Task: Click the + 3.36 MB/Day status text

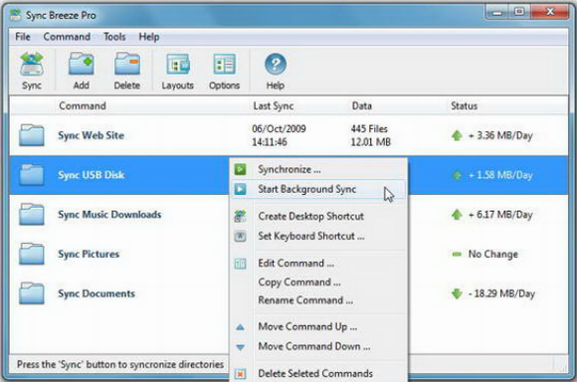Action: [500, 135]
